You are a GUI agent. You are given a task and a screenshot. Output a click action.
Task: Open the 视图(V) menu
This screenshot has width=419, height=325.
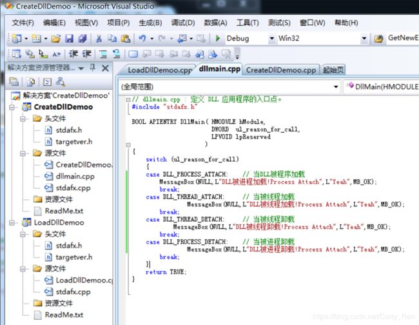click(86, 23)
